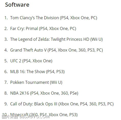Select the UFC 2 list item
This screenshot has width=121, height=120.
click(x=31, y=61)
